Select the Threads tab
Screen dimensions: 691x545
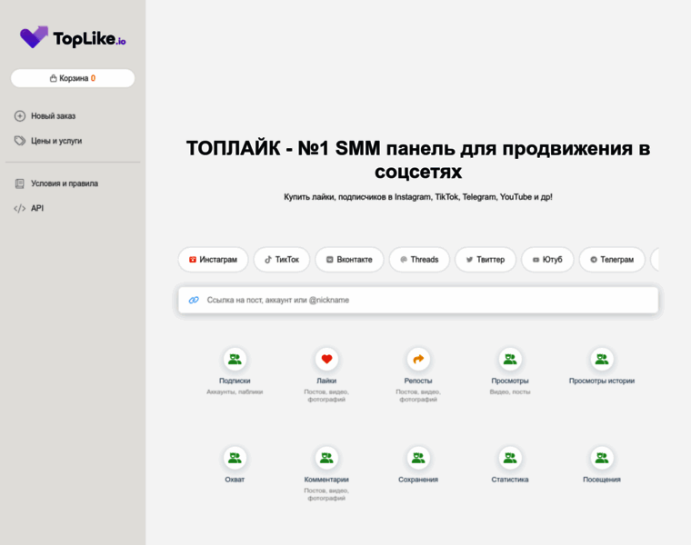419,259
